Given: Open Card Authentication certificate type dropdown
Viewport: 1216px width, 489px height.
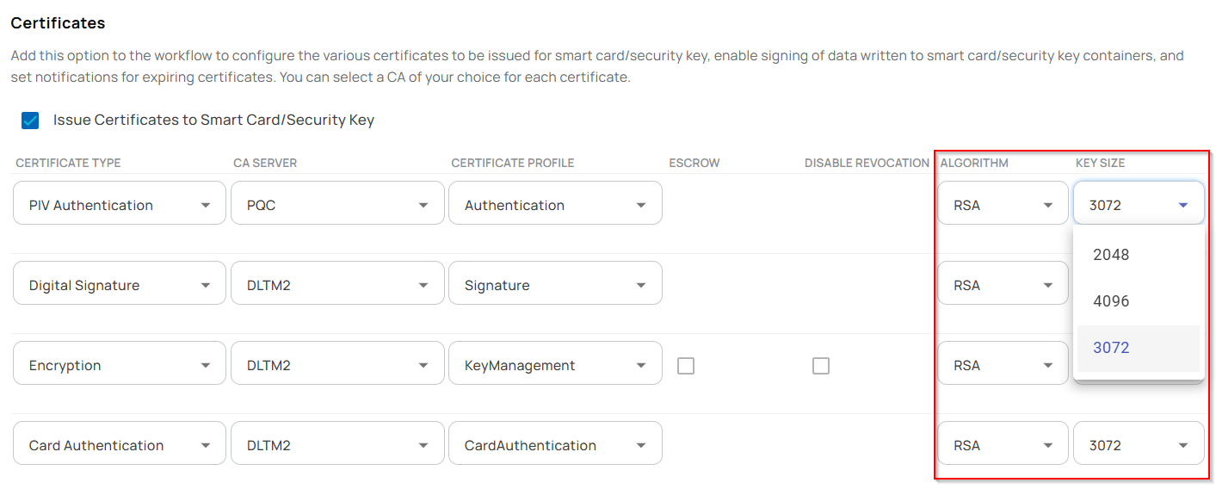Looking at the screenshot, I should coord(120,445).
